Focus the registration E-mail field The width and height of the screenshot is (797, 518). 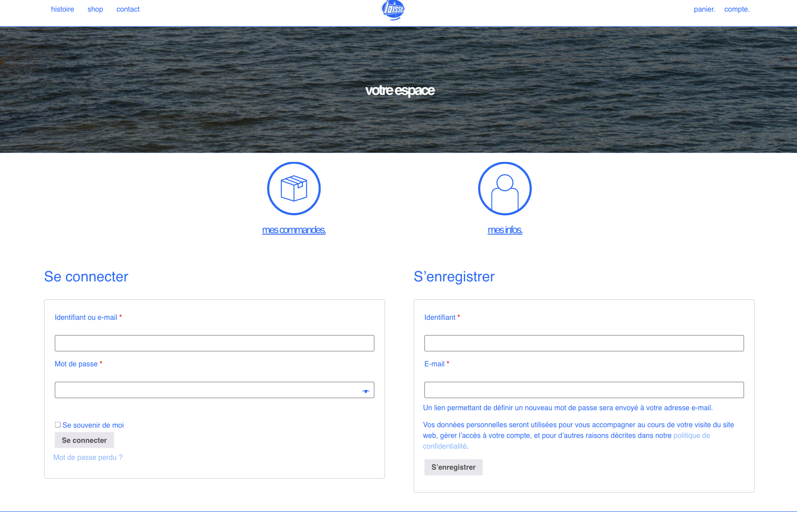click(x=584, y=390)
